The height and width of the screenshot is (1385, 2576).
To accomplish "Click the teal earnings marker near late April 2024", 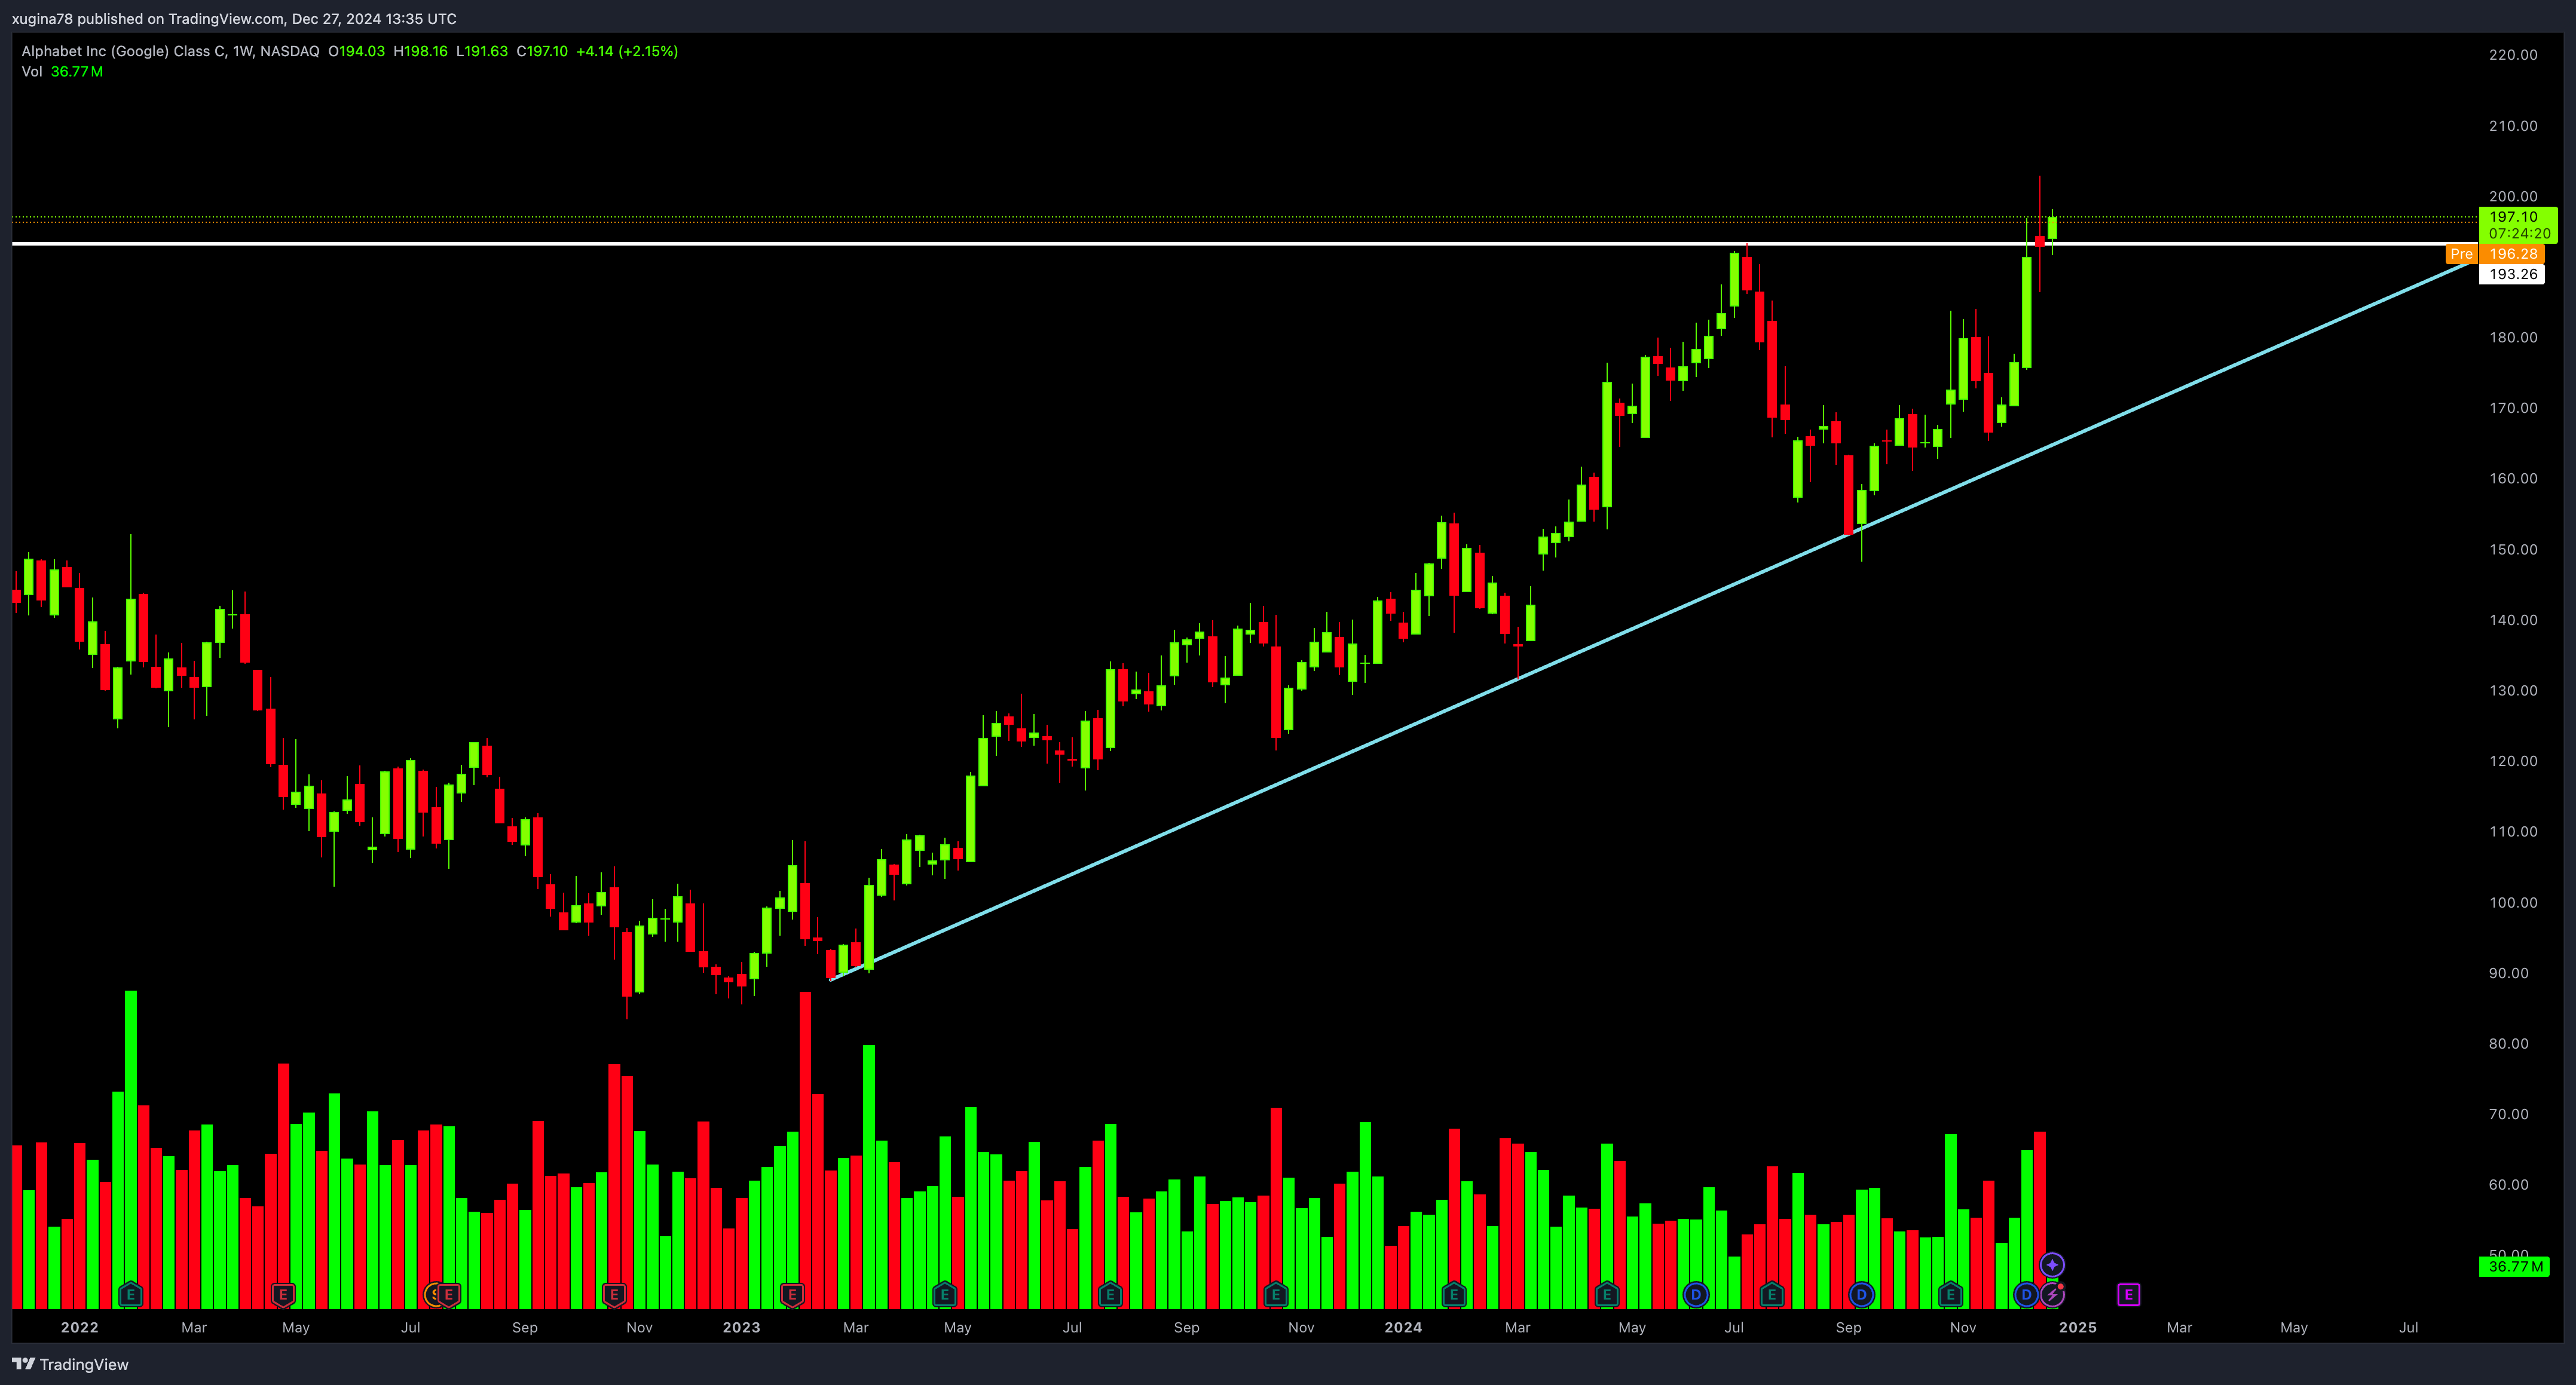I will click(1607, 1295).
